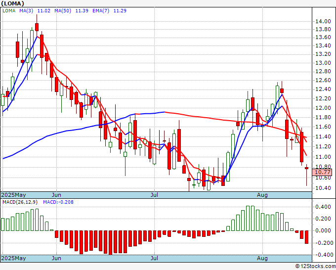336x270 pixels.
Task: Click the 13.00 price axis label
Action: point(323,63)
